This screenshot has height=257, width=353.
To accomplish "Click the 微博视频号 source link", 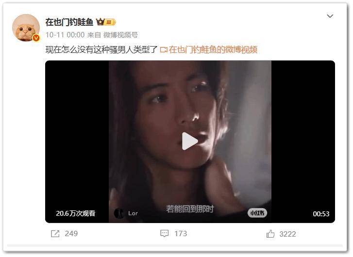I will click(120, 35).
